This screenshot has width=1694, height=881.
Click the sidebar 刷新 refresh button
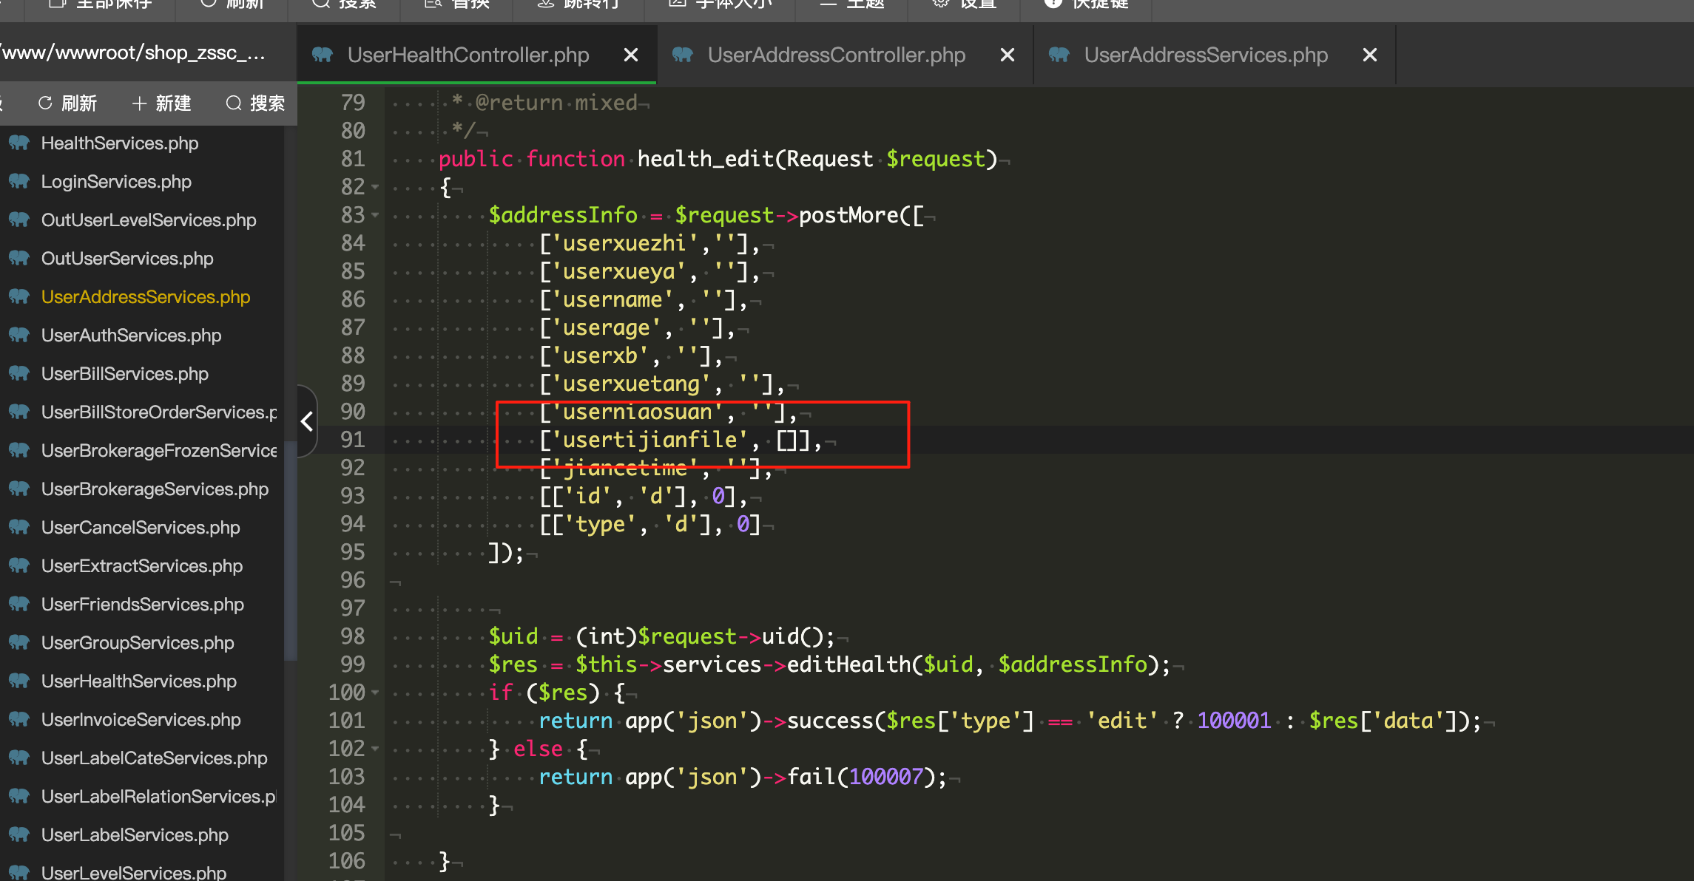click(67, 103)
